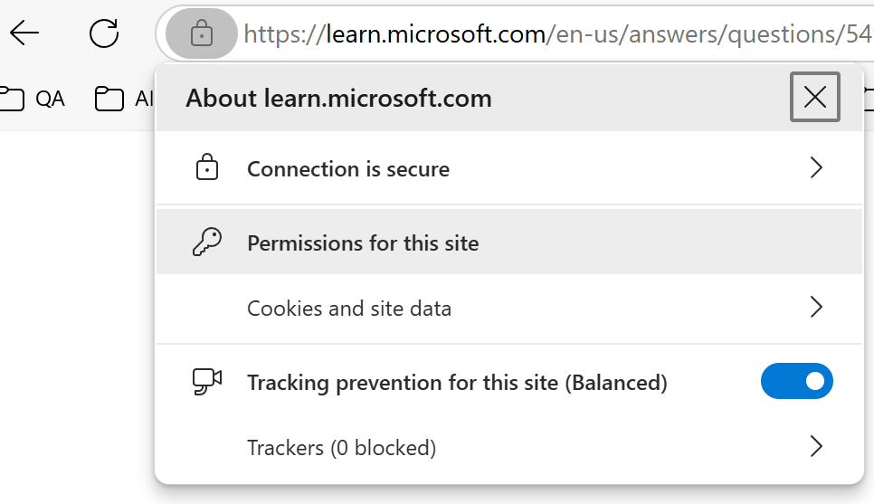
Task: Click the lock icon beside Connection is secure
Action: (207, 168)
